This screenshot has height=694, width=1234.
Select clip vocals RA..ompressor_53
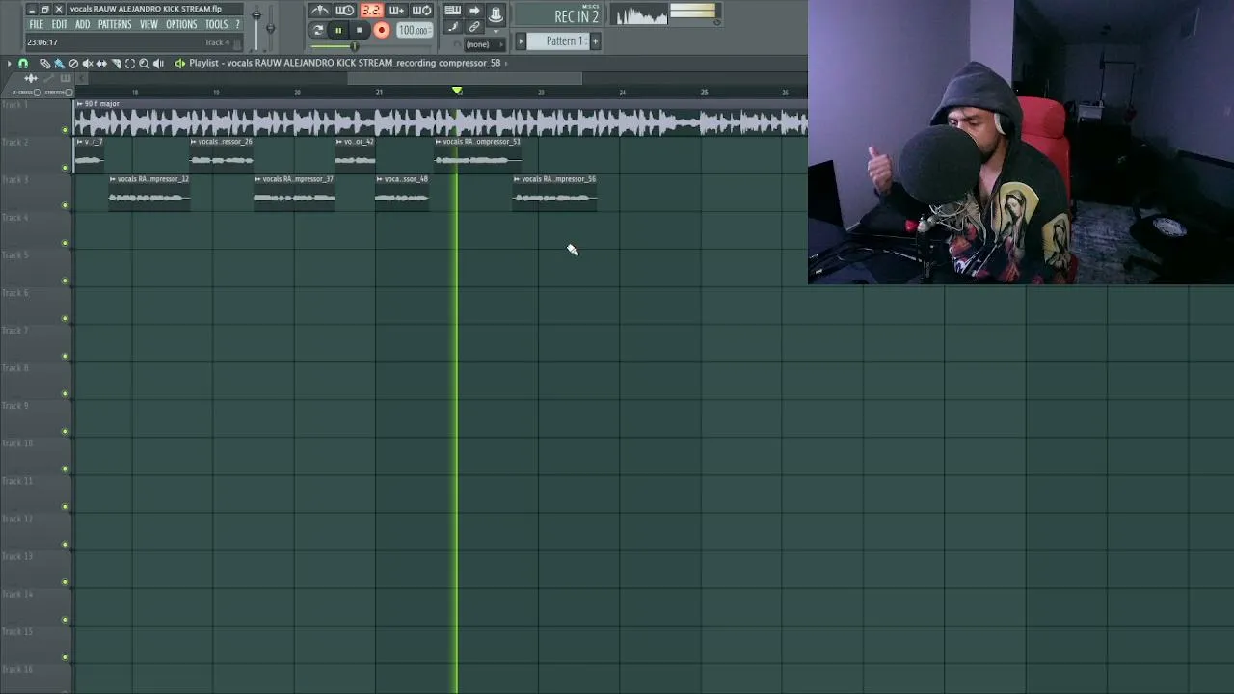(x=478, y=154)
